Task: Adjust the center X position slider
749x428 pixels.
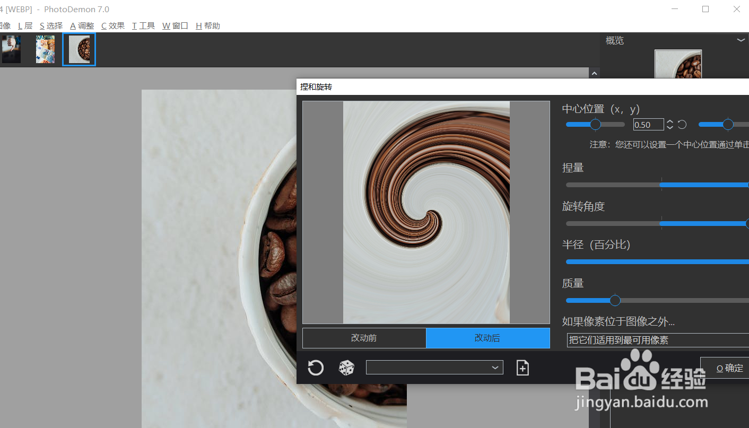Action: (595, 125)
